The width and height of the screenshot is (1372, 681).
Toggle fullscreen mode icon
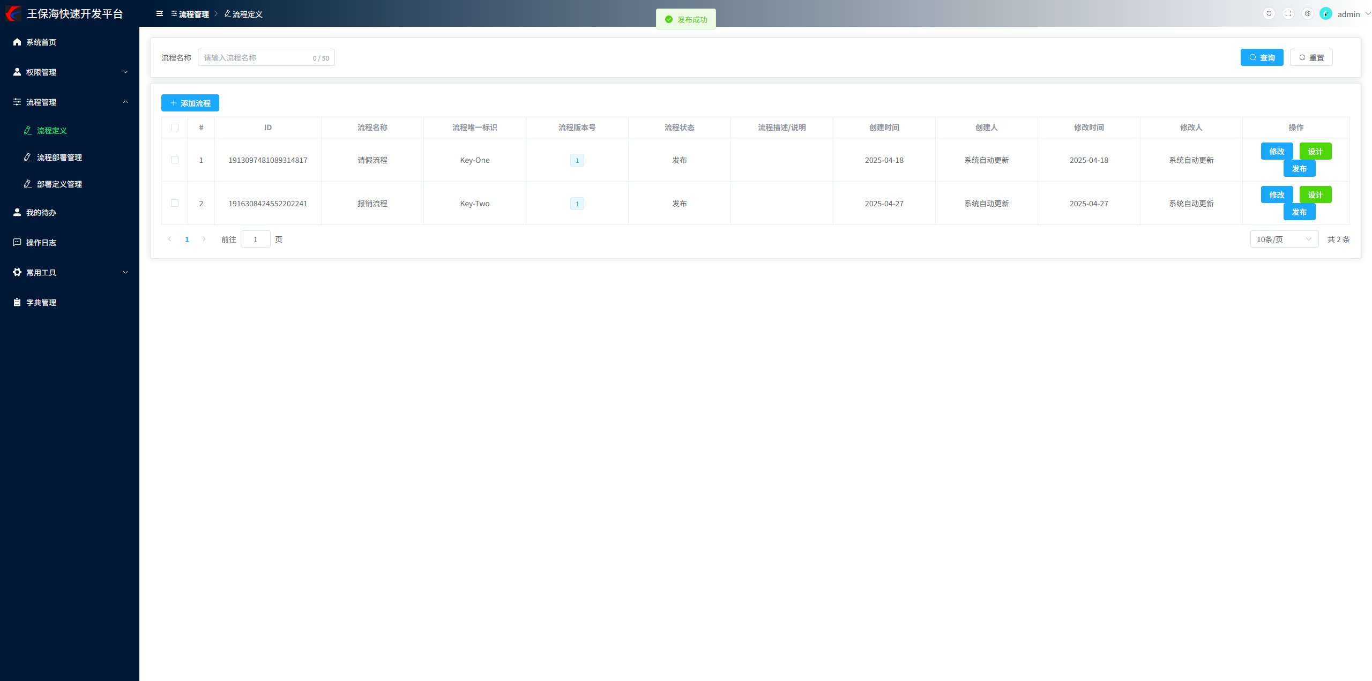[1288, 13]
